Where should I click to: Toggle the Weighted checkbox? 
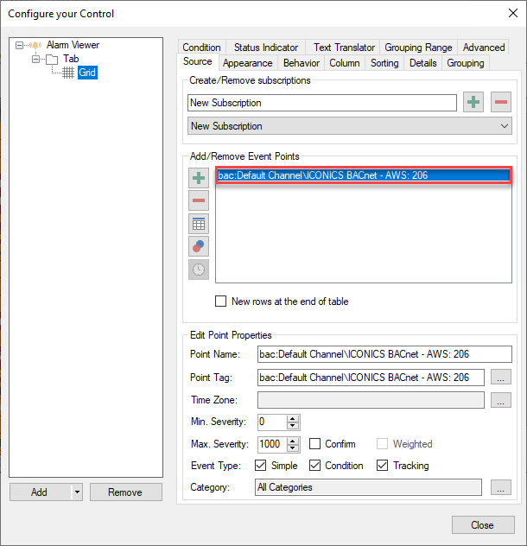382,444
